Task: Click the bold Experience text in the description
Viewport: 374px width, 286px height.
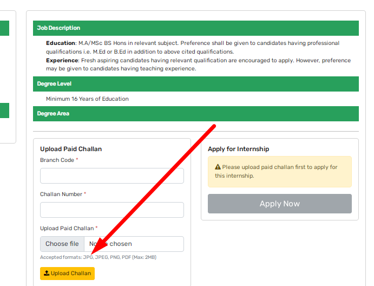Action: click(62, 61)
